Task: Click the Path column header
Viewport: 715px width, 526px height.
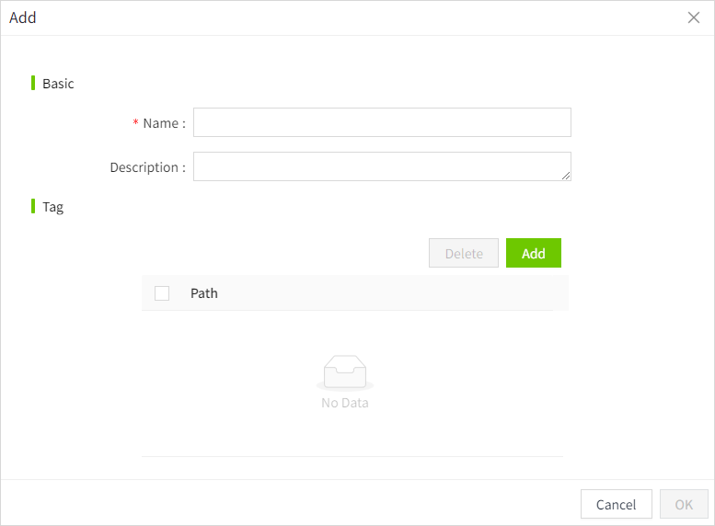Action: coord(204,293)
